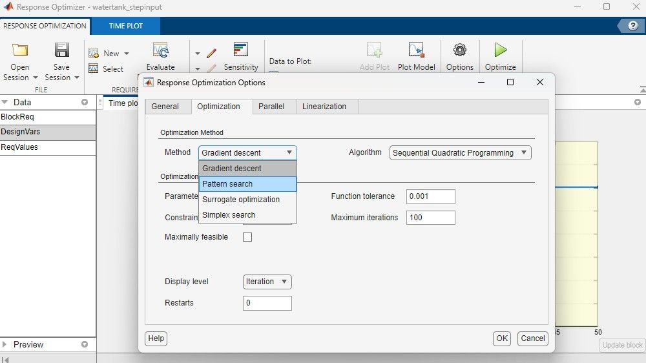Open the Linearization tab
The height and width of the screenshot is (363, 646).
[324, 107]
